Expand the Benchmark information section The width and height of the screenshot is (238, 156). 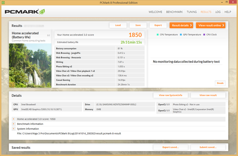[13, 124]
